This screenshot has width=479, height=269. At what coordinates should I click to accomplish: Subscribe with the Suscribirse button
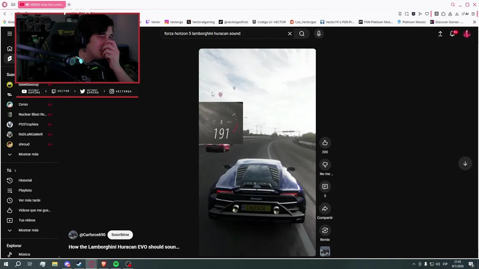click(x=120, y=235)
